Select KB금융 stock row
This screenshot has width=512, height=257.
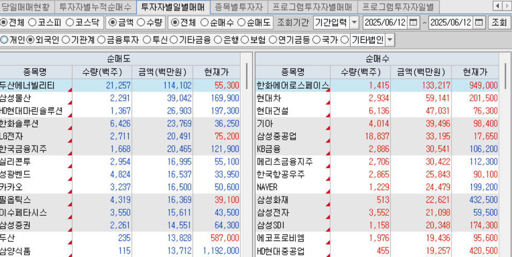click(377, 149)
